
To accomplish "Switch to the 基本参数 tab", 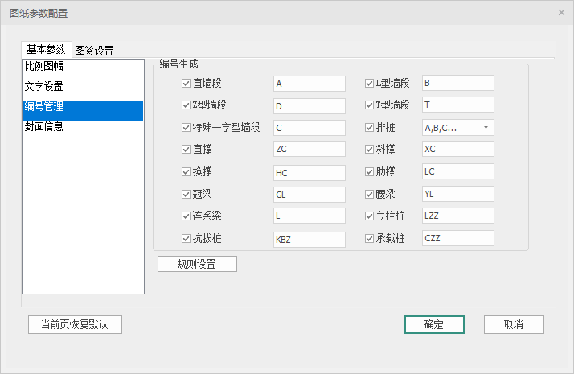I will (46, 49).
